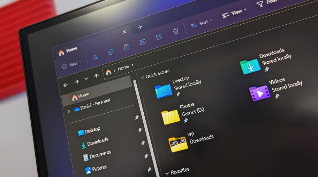Click pin icon beside sidebar Desktop
This screenshot has width=318, height=177.
coord(137,118)
